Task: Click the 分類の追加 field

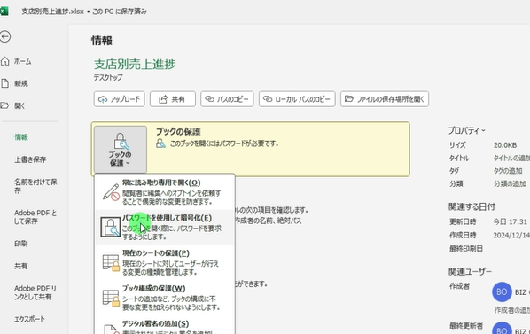Action: 510,183
